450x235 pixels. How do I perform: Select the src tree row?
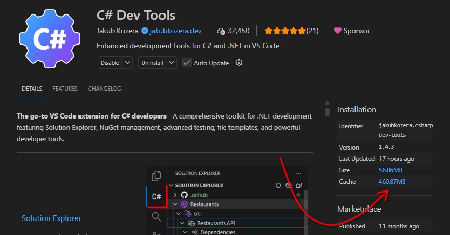coord(237,214)
